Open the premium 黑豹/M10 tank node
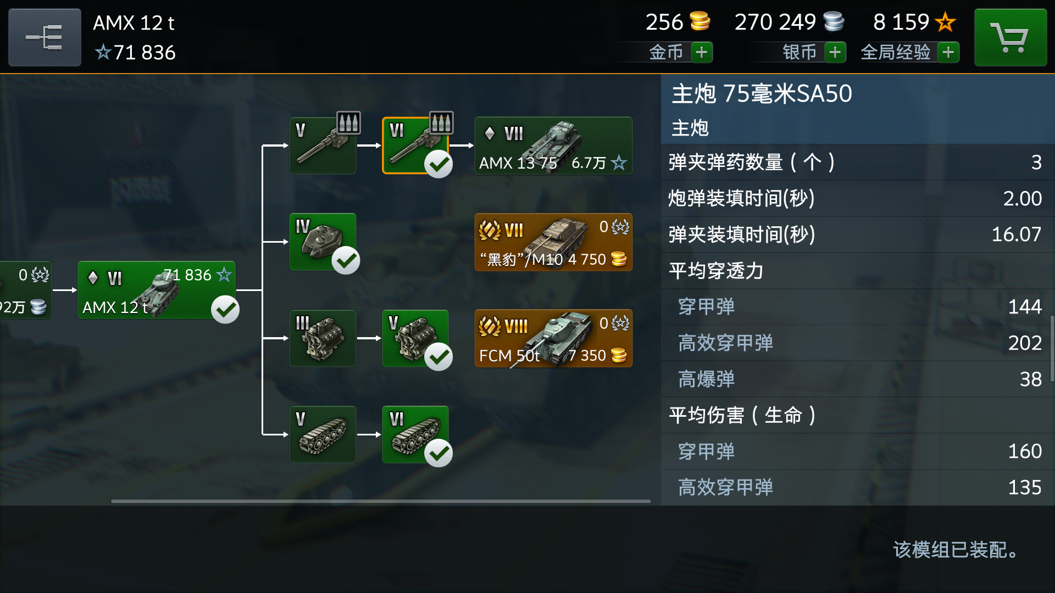This screenshot has height=593, width=1055. (x=553, y=242)
